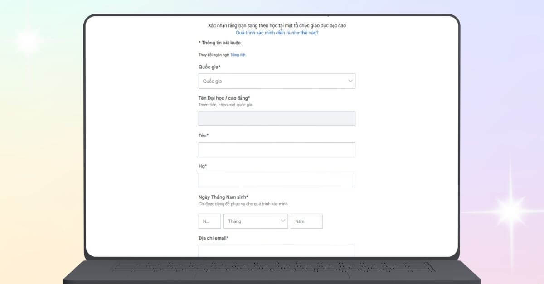This screenshot has width=544, height=284.
Task: Select the day (N...) input box
Action: (209, 221)
